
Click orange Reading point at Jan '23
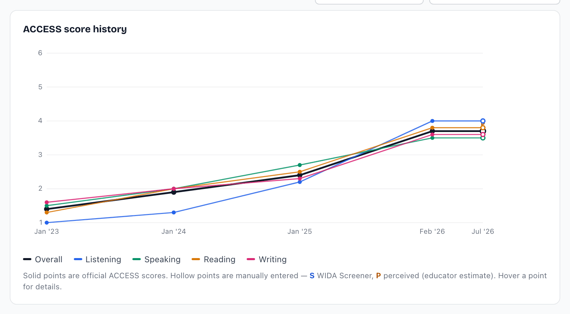[47, 213]
